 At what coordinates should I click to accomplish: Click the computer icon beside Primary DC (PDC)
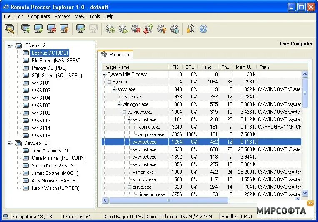[x=26, y=68]
